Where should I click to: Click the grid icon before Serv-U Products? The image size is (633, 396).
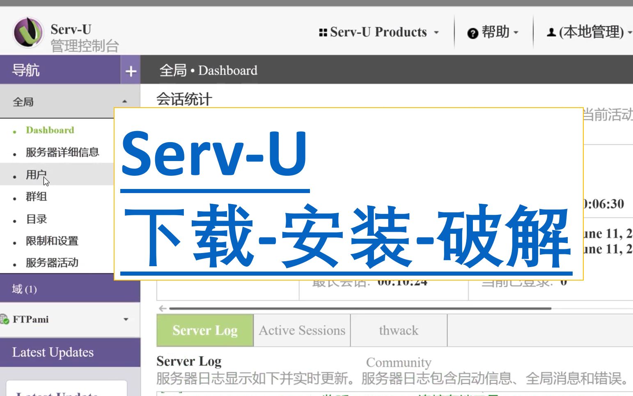pos(323,32)
